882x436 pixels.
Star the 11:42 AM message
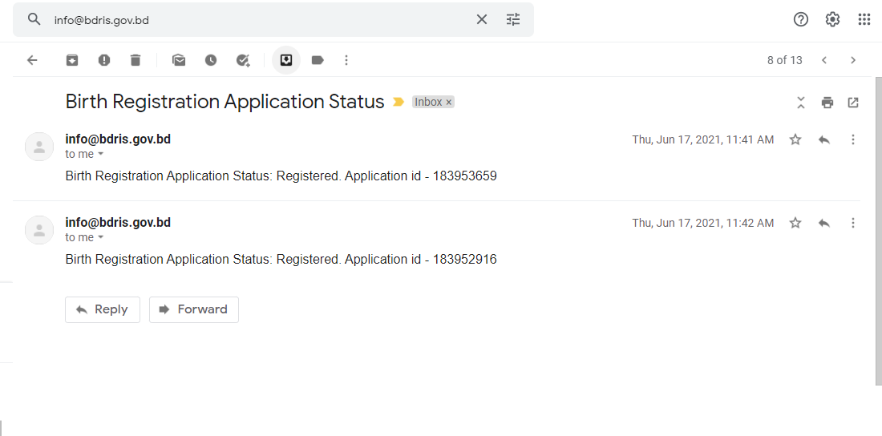click(x=795, y=223)
